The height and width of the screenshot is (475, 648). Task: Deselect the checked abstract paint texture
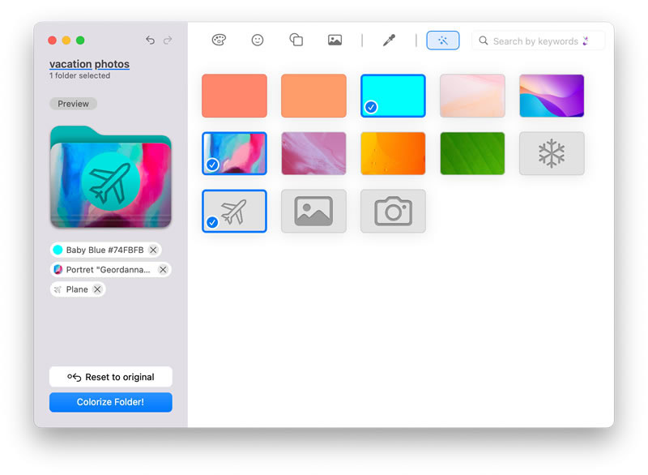pos(234,153)
